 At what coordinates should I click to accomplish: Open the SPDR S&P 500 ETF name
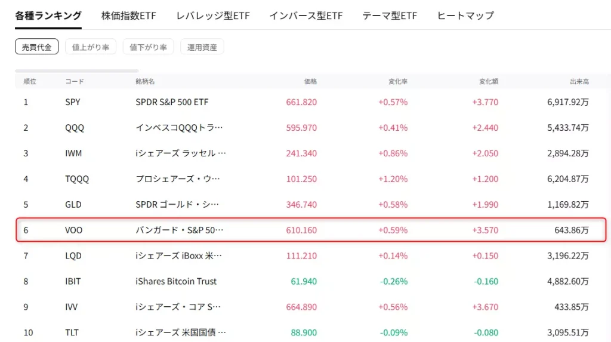pos(172,102)
